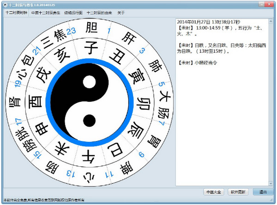Select the 子 hour segment on the dial
The width and height of the screenshot is (277, 205).
pos(90,47)
